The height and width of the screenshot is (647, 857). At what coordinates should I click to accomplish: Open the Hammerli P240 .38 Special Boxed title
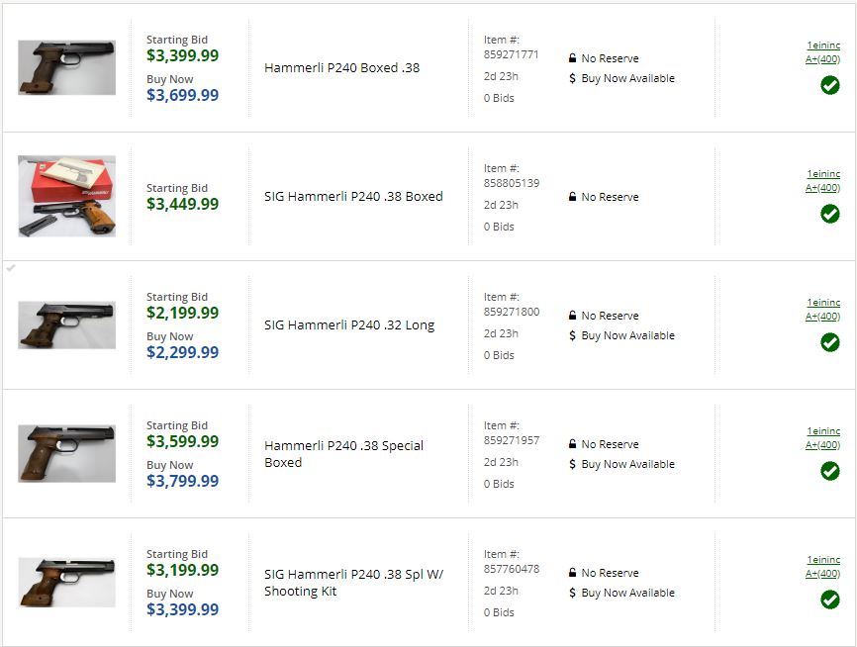[x=343, y=453]
